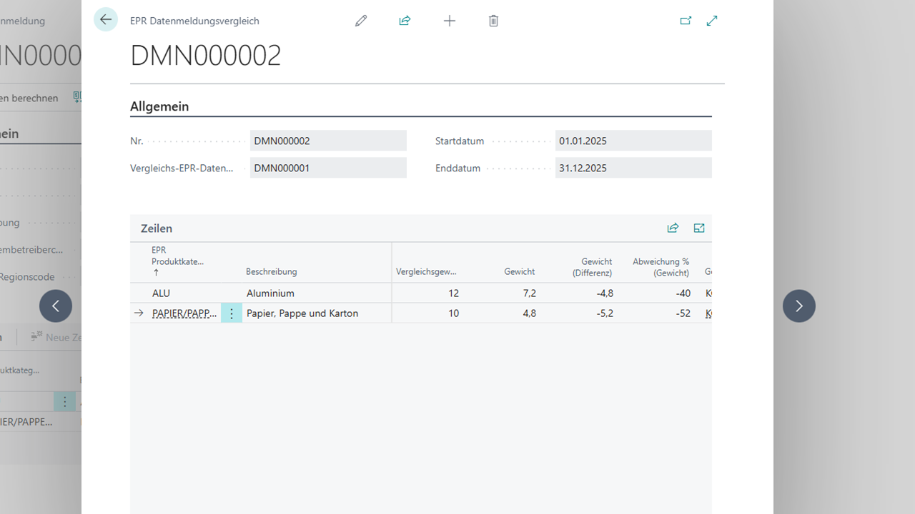Click page title DMN000002
Viewport: 915px width, 514px height.
(206, 56)
